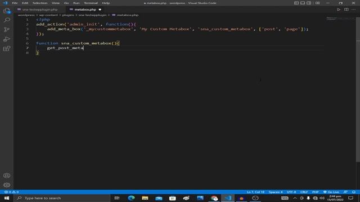
Task: Open Mail app from taskbar
Action: point(159,198)
